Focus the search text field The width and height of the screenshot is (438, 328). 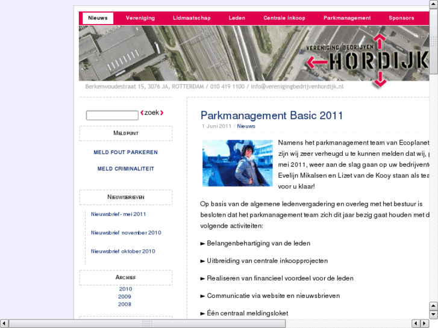coord(112,116)
